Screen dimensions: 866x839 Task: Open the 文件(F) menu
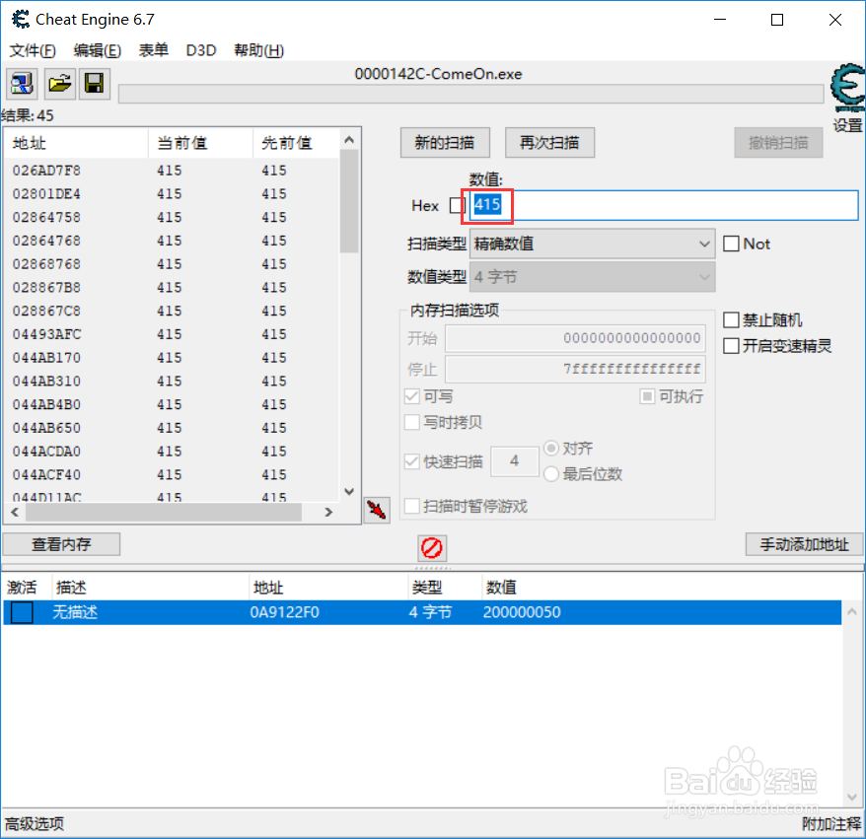click(x=33, y=50)
